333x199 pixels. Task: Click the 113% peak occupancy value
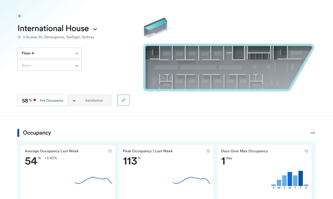coord(132,161)
